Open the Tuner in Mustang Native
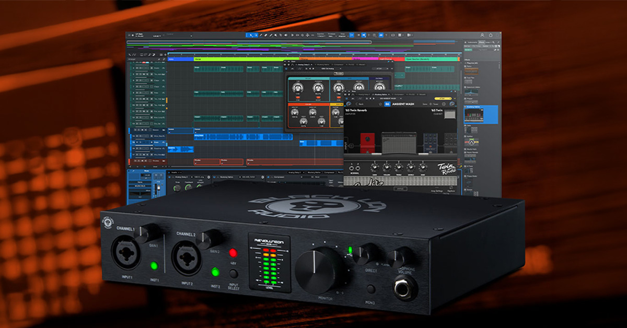 point(434,104)
